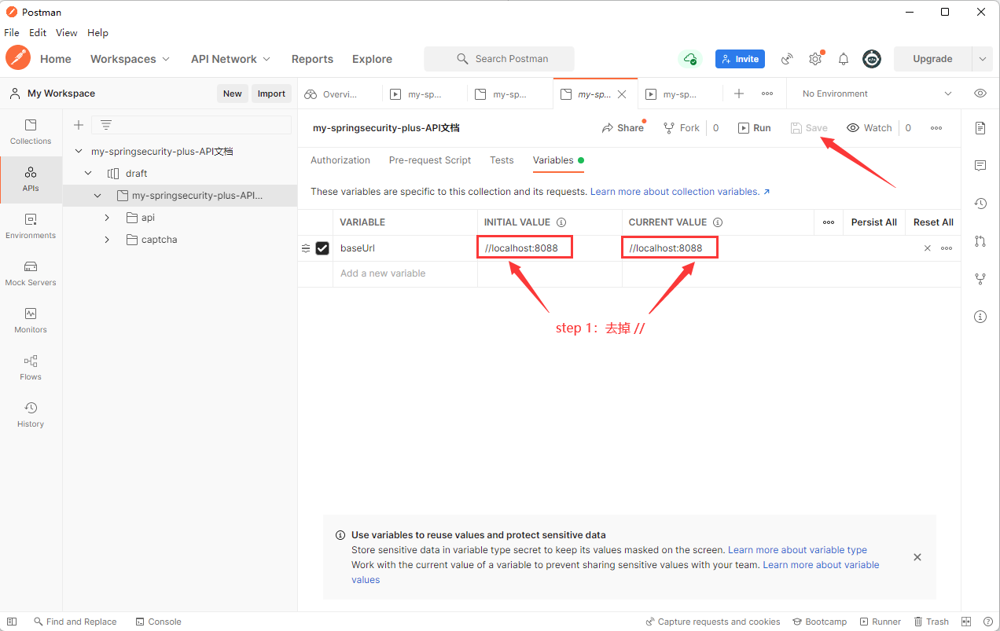Open the Environments sidebar panel

point(31,226)
